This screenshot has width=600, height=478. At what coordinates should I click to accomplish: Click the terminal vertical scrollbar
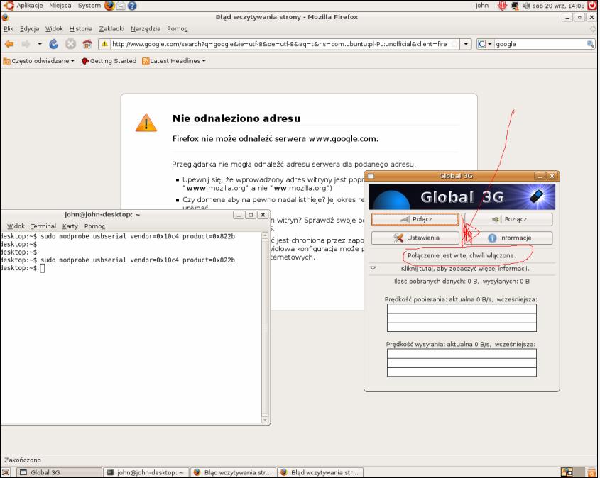pos(265,328)
